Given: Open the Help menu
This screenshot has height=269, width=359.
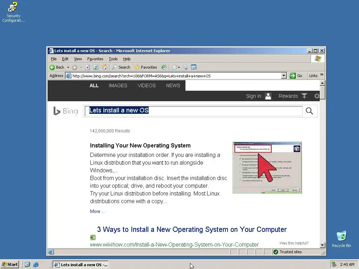Looking at the screenshot, I should 127,59.
